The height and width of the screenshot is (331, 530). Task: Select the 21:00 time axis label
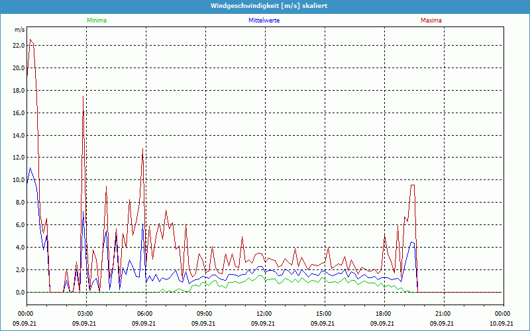pyautogui.click(x=443, y=314)
